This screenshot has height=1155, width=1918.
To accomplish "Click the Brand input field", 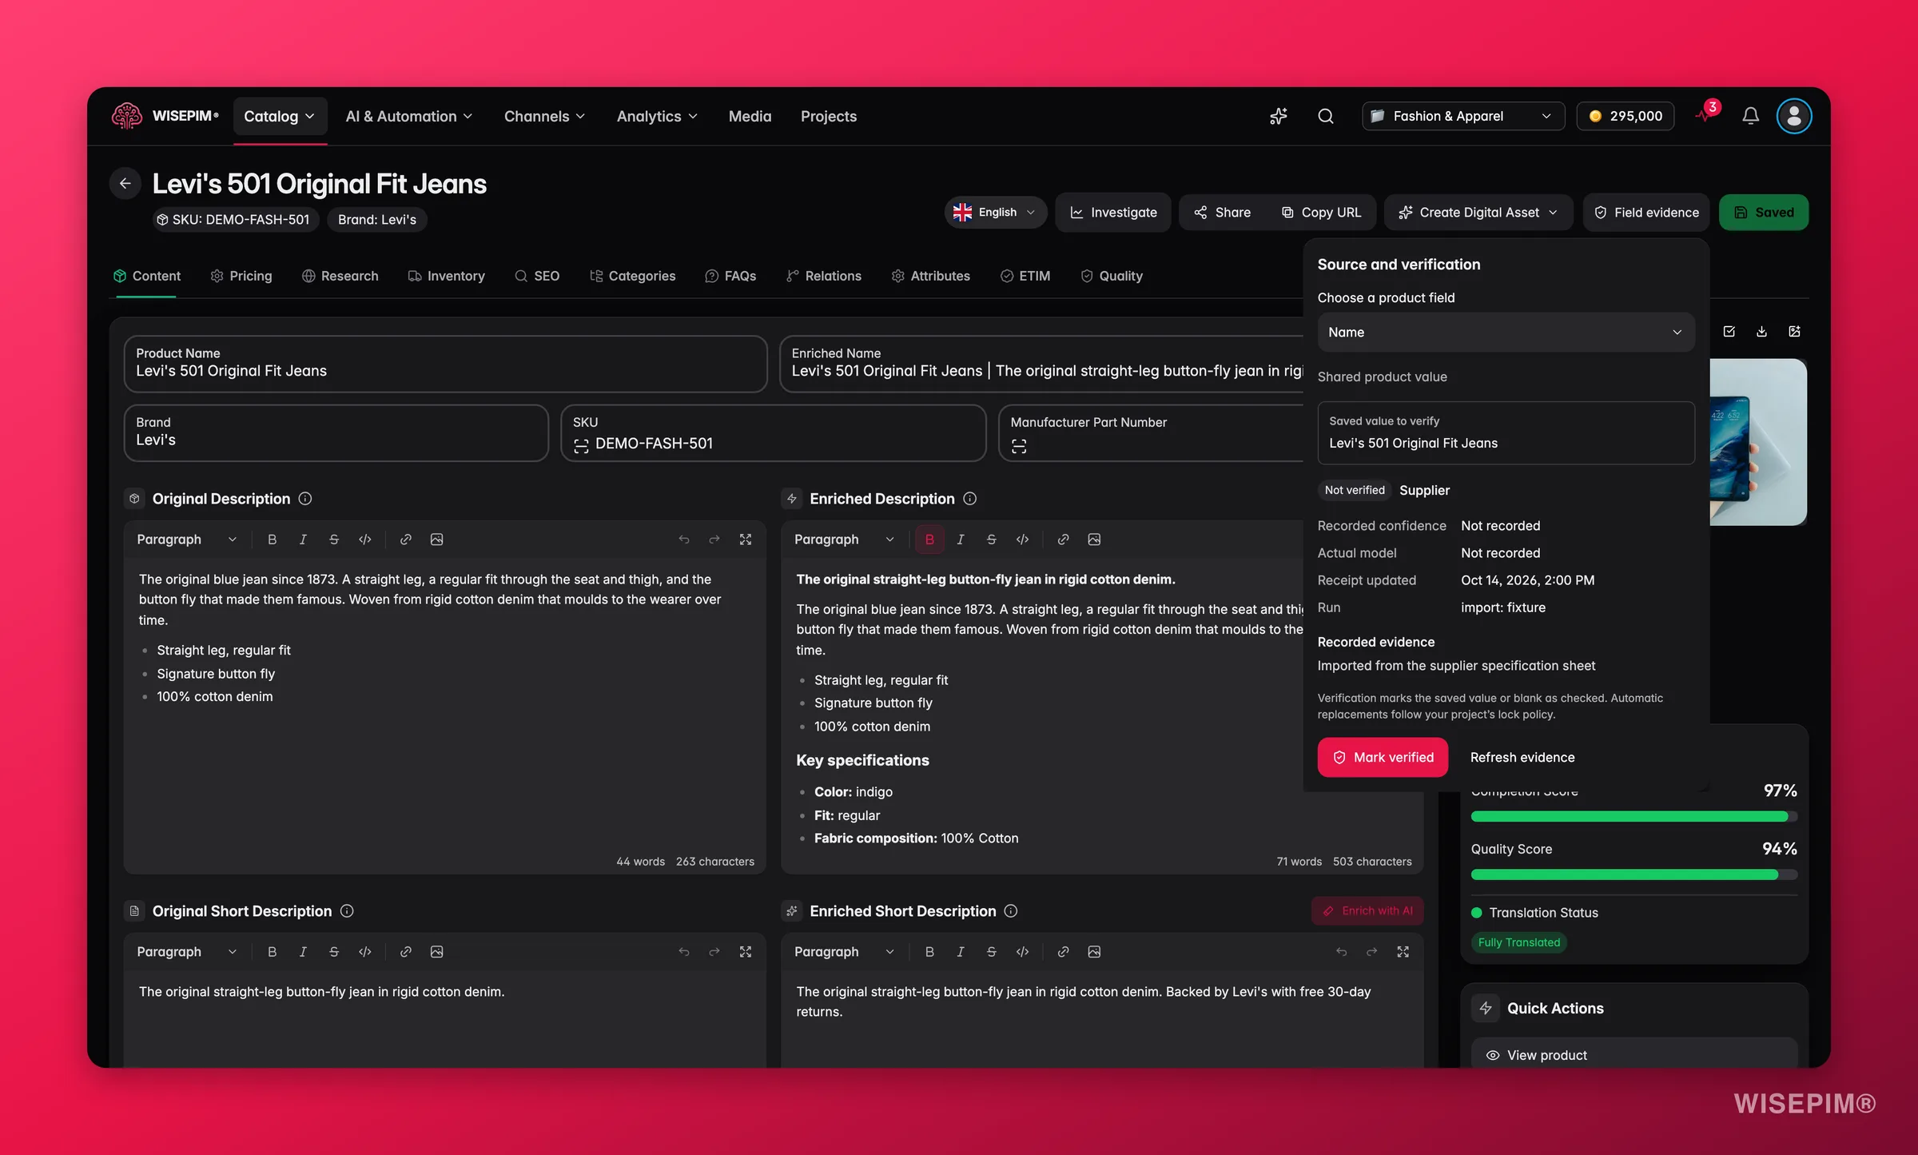I will tap(336, 432).
